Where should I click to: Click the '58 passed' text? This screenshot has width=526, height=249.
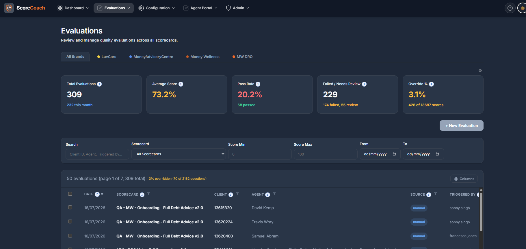[246, 105]
